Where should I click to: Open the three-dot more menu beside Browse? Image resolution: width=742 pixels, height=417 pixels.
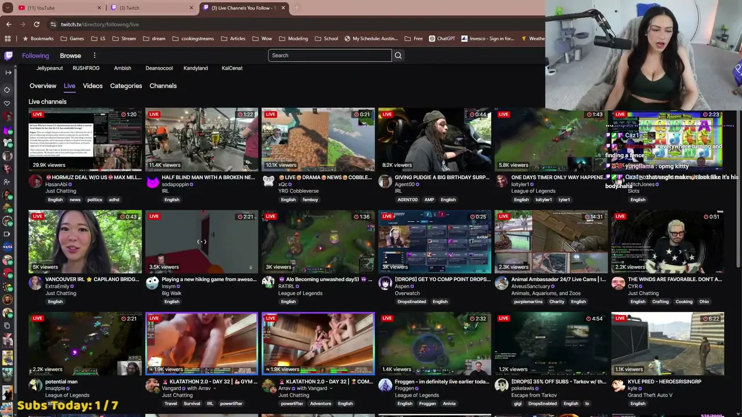click(94, 56)
